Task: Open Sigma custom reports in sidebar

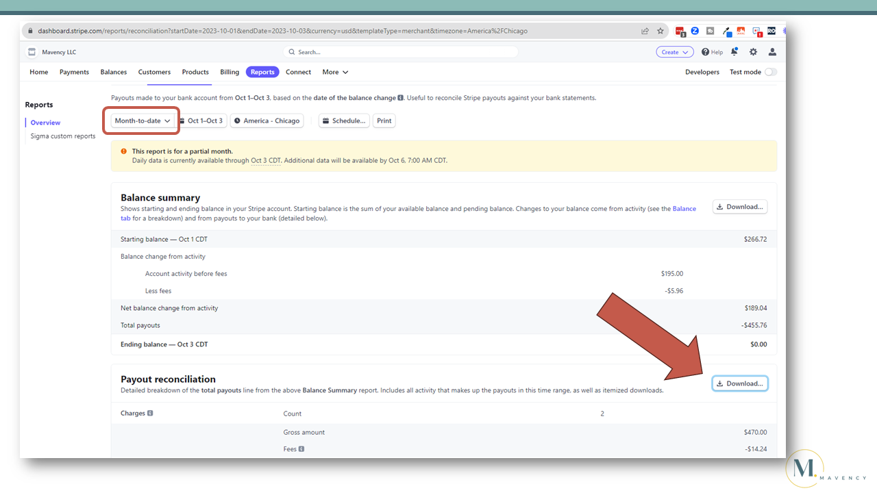Action: pos(63,136)
